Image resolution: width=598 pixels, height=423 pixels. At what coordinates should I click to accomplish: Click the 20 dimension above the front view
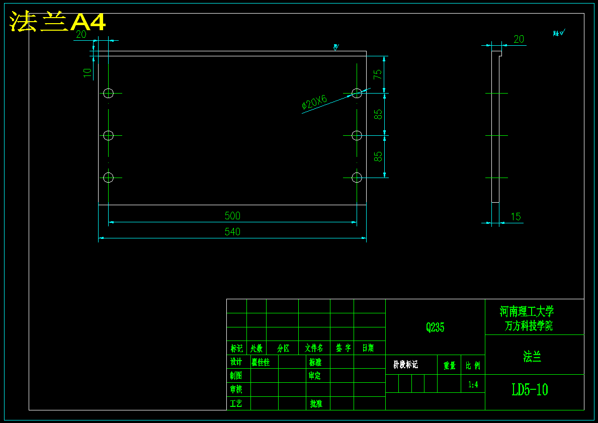(81, 34)
